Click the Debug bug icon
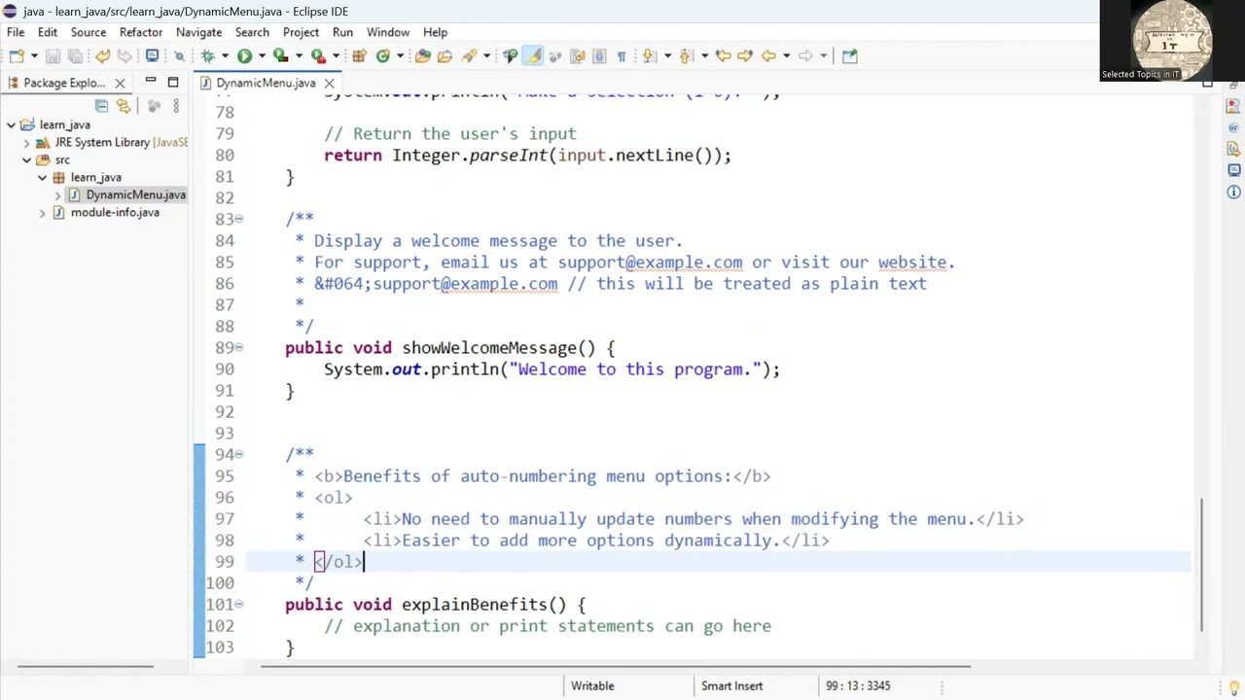Viewport: 1245px width, 700px height. click(207, 55)
